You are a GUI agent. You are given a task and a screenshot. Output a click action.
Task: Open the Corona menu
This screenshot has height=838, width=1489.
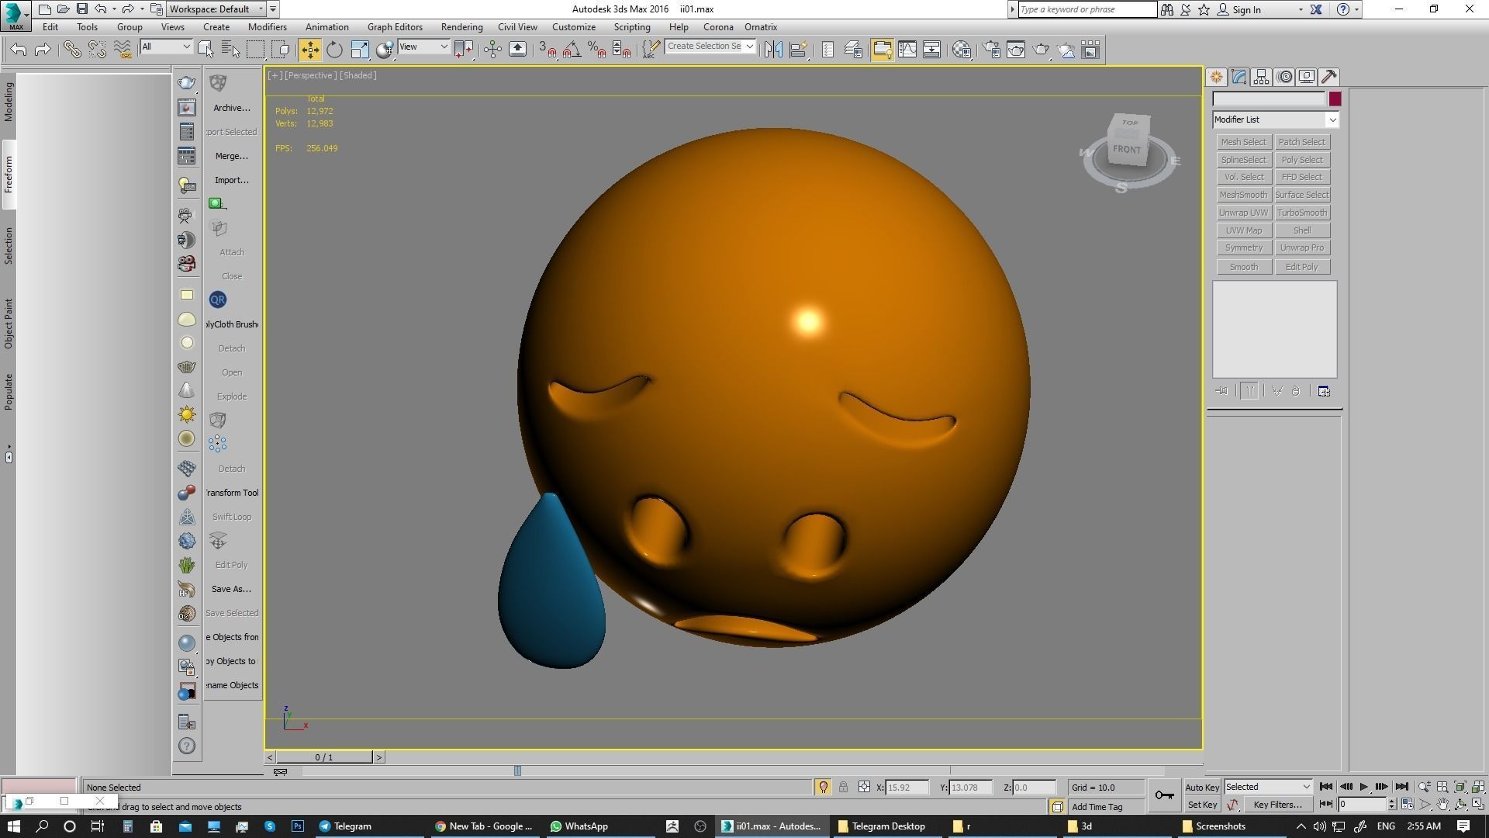718,27
